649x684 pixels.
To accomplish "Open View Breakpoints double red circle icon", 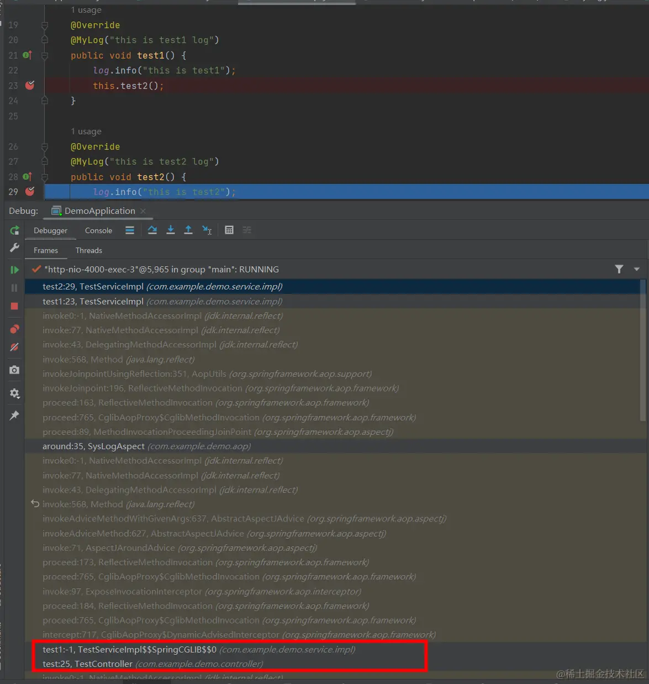I will (x=14, y=329).
